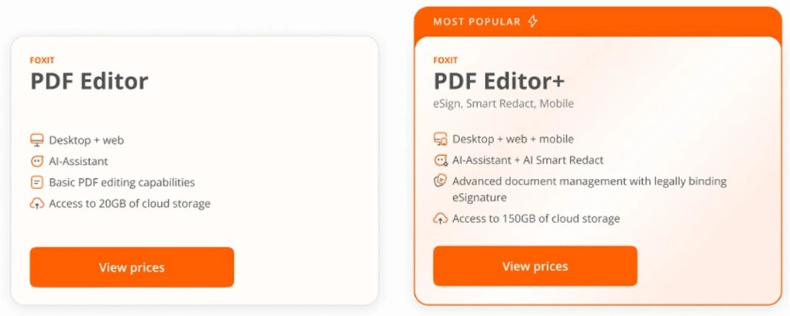The width and height of the screenshot is (790, 316).
Task: Click the eSign, Smart Redact, Mobile subtitle
Action: pyautogui.click(x=503, y=104)
